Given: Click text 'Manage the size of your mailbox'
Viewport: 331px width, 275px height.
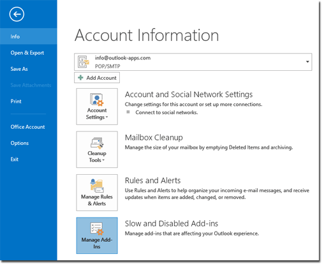Looking at the screenshot, I should click(x=161, y=147).
